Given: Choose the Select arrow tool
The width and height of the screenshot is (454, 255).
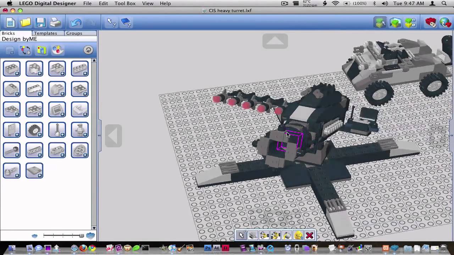Looking at the screenshot, I should tap(242, 235).
